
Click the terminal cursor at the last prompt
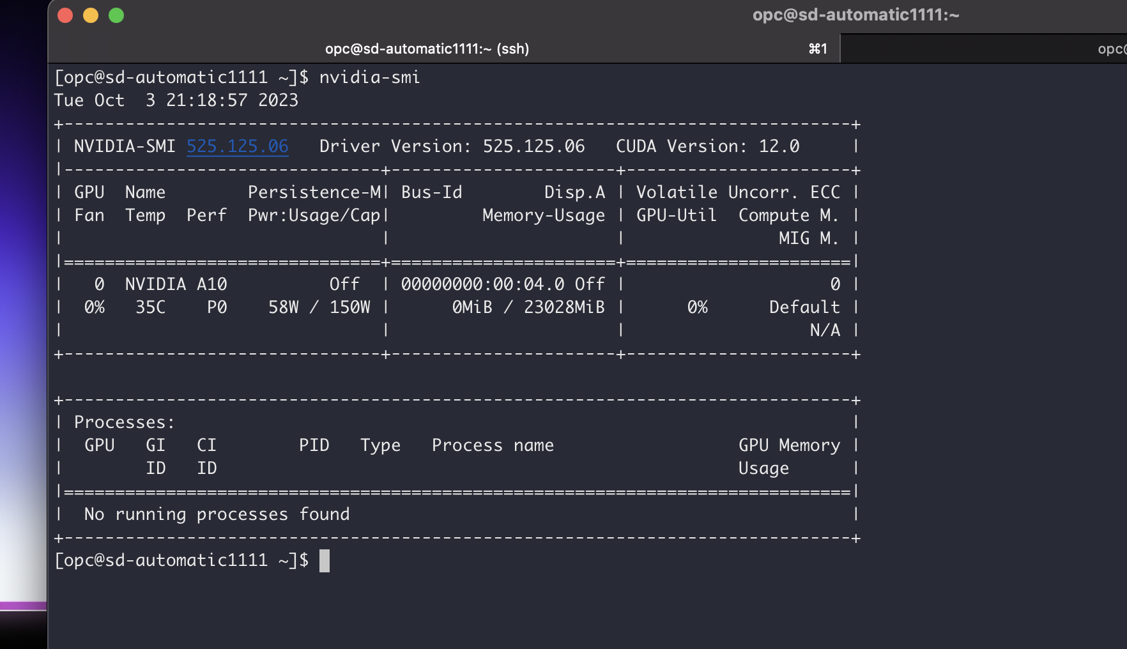click(325, 561)
